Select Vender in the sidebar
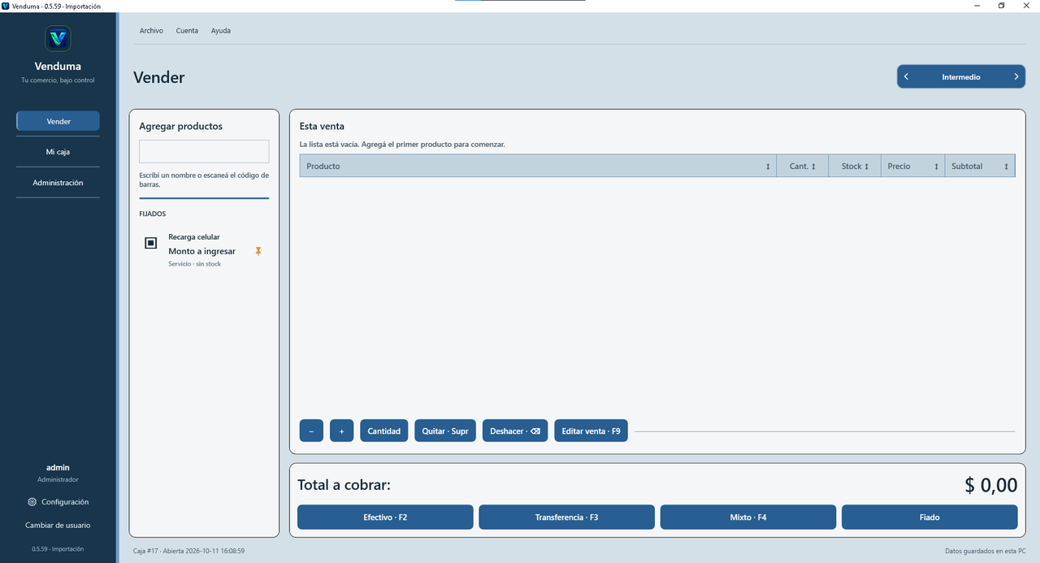This screenshot has width=1040, height=563. point(58,121)
